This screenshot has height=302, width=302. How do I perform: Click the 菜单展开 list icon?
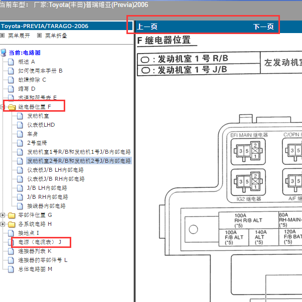click(x=3, y=35)
